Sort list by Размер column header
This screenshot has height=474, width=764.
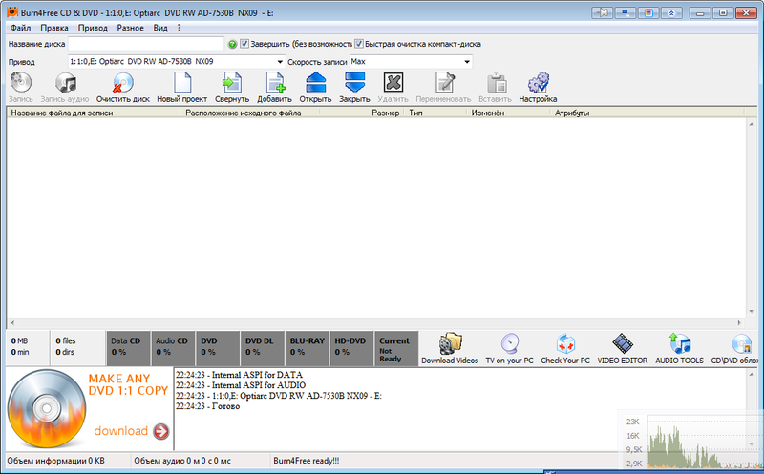[386, 113]
